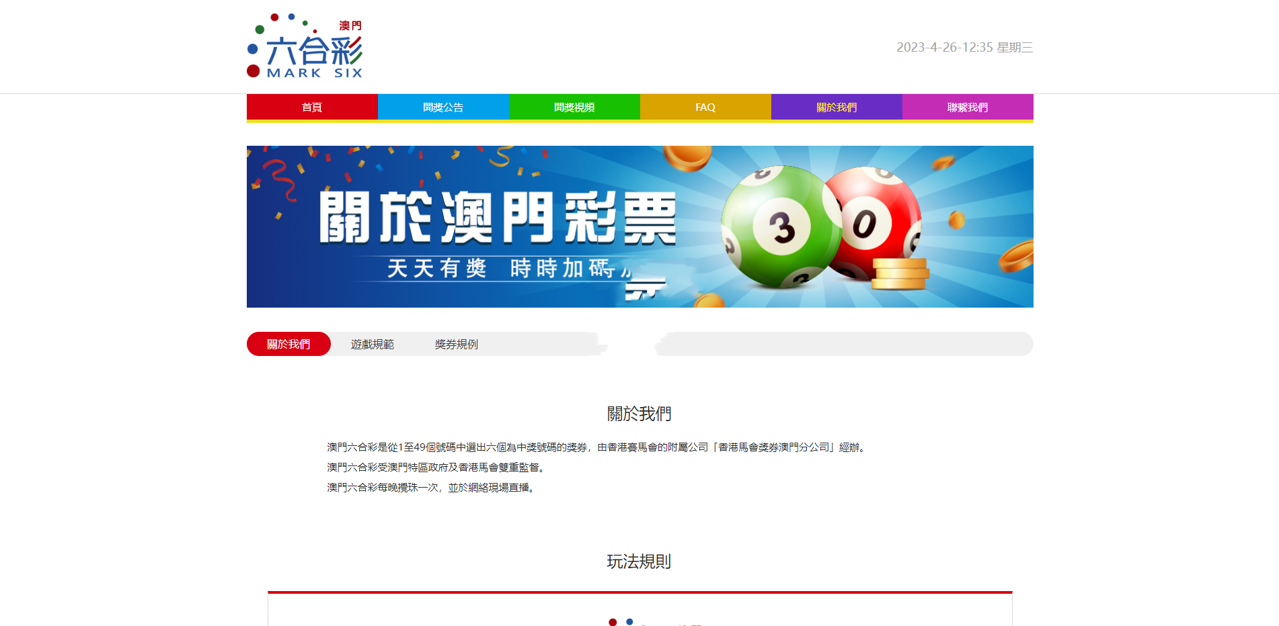
Task: Click the 關於澳門彩票 banner title
Action: (x=498, y=218)
